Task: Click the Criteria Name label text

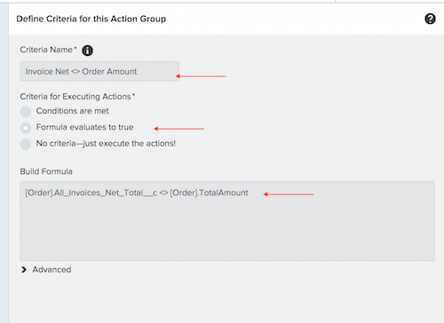Action: (46, 50)
